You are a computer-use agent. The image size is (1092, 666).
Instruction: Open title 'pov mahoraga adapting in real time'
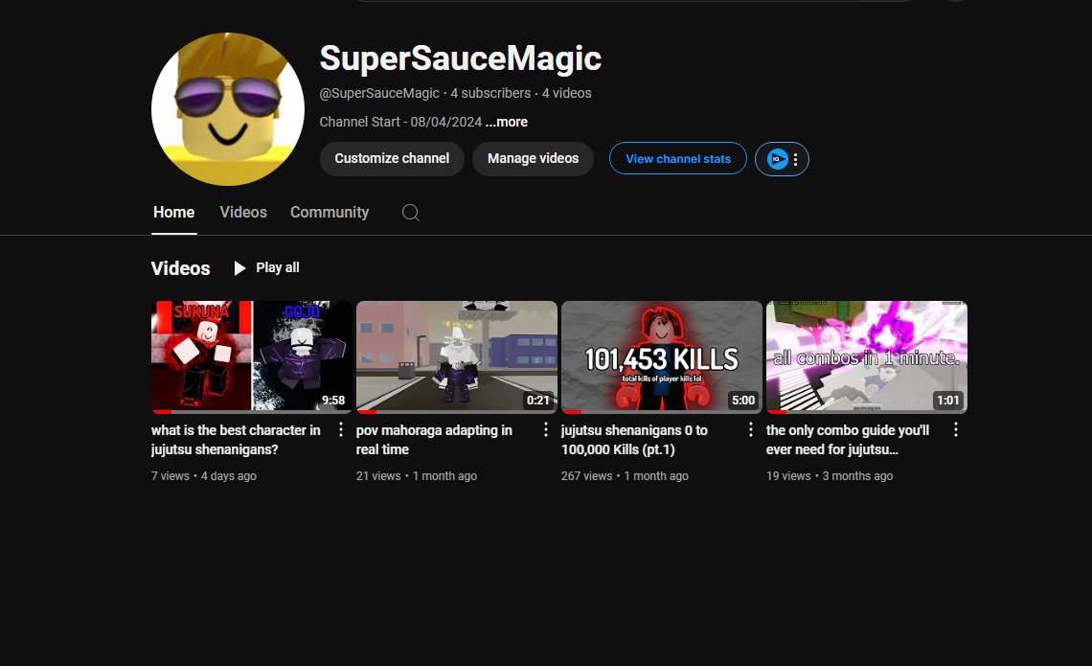pos(434,440)
